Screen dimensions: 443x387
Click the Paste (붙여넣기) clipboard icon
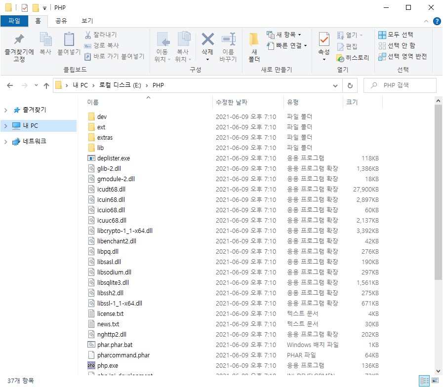click(x=69, y=39)
